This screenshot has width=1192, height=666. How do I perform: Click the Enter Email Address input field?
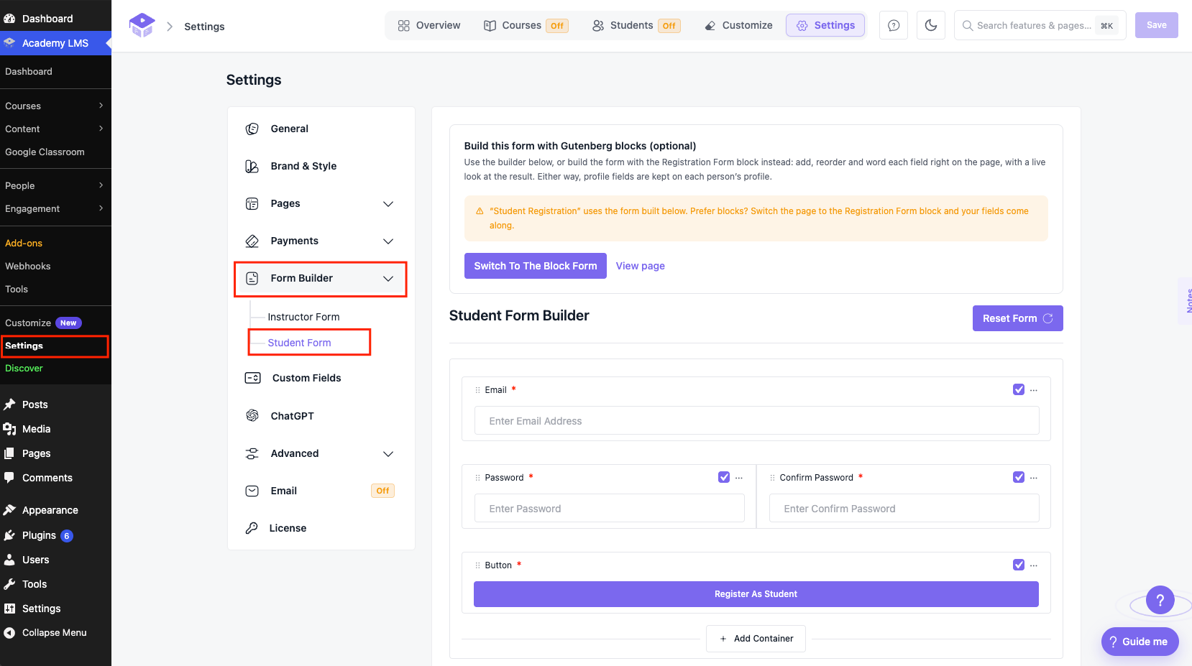coord(756,420)
